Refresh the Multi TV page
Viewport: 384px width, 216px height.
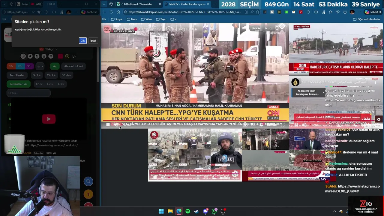click(x=111, y=12)
